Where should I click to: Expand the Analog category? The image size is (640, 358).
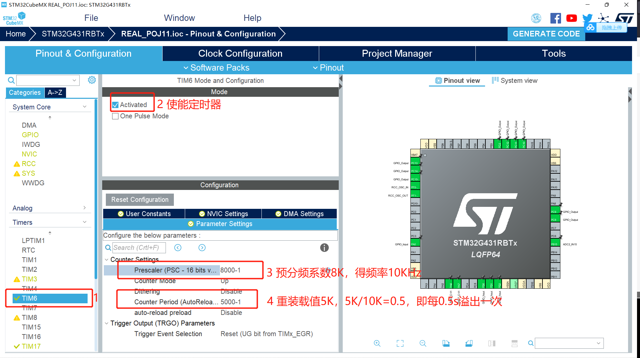pyautogui.click(x=85, y=208)
